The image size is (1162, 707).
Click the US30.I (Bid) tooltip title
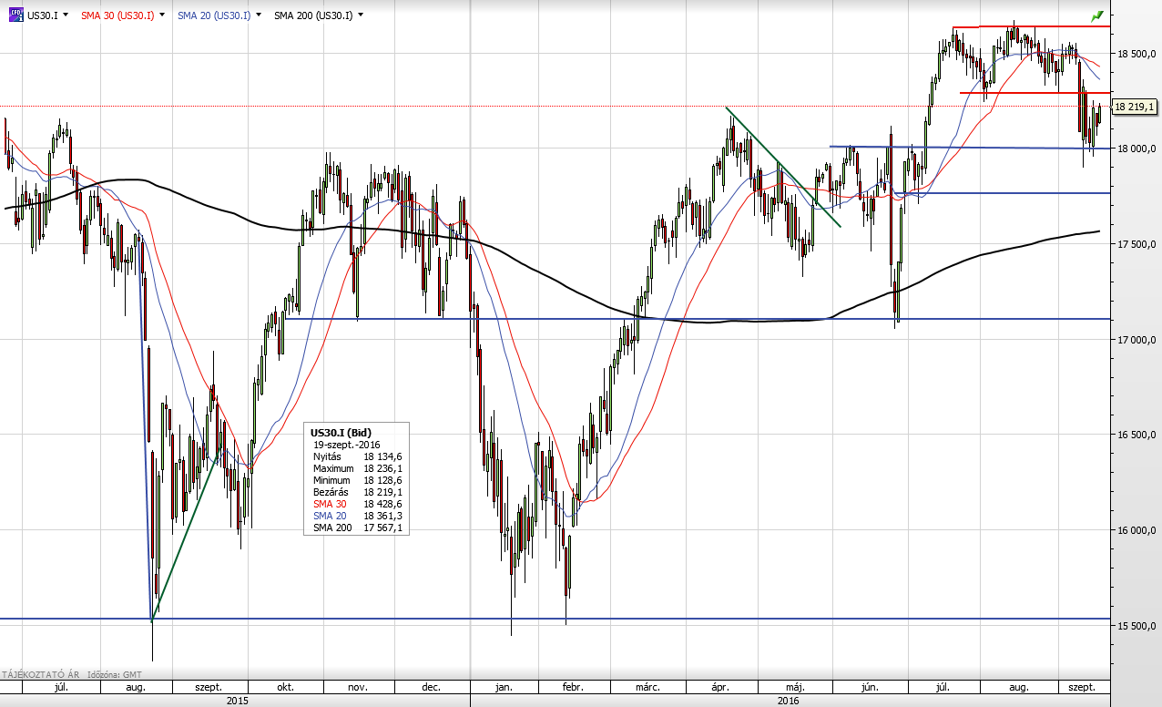tap(341, 432)
